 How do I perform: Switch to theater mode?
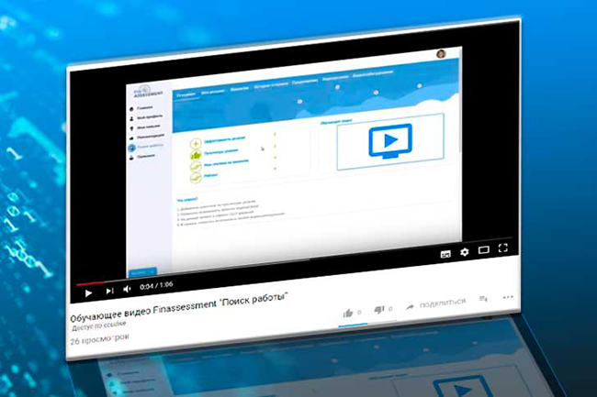[484, 249]
